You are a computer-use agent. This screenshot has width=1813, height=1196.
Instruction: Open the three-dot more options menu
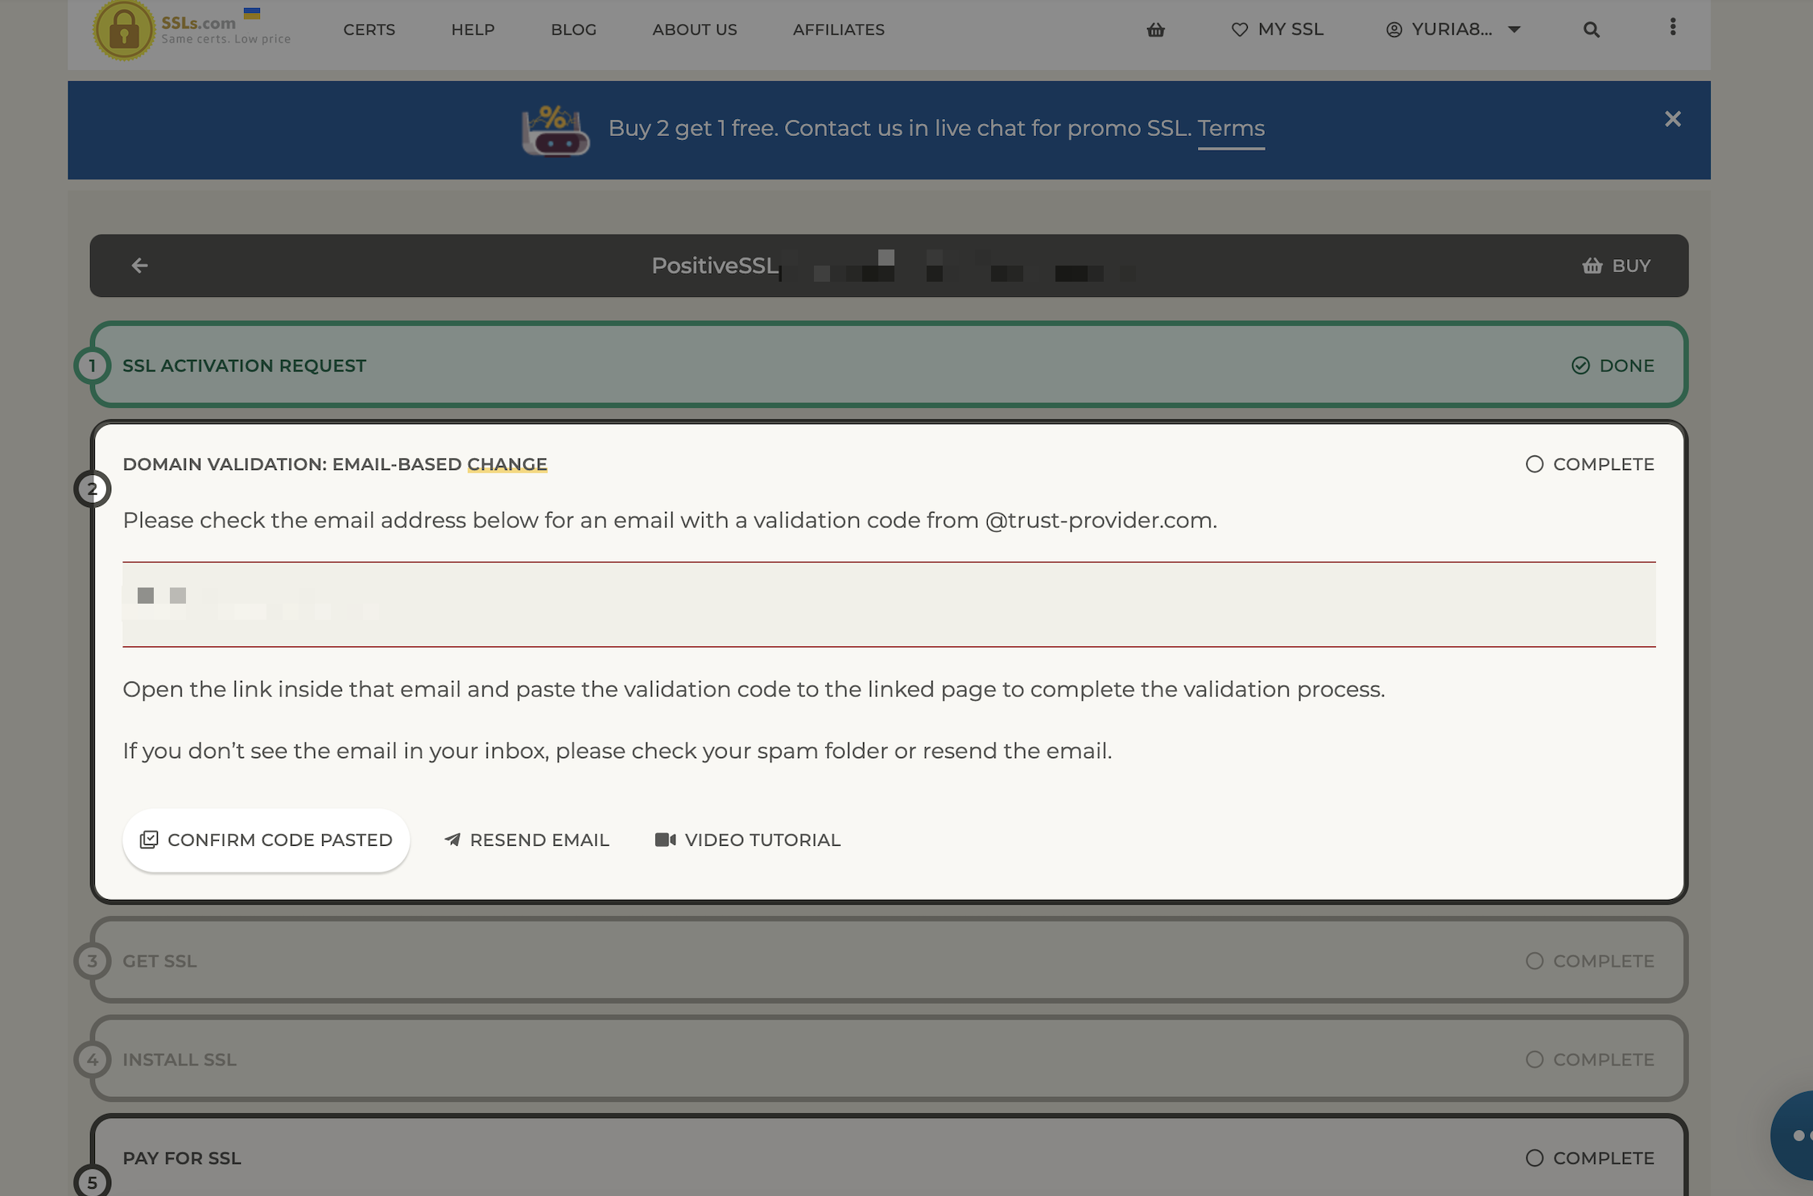click(1672, 27)
